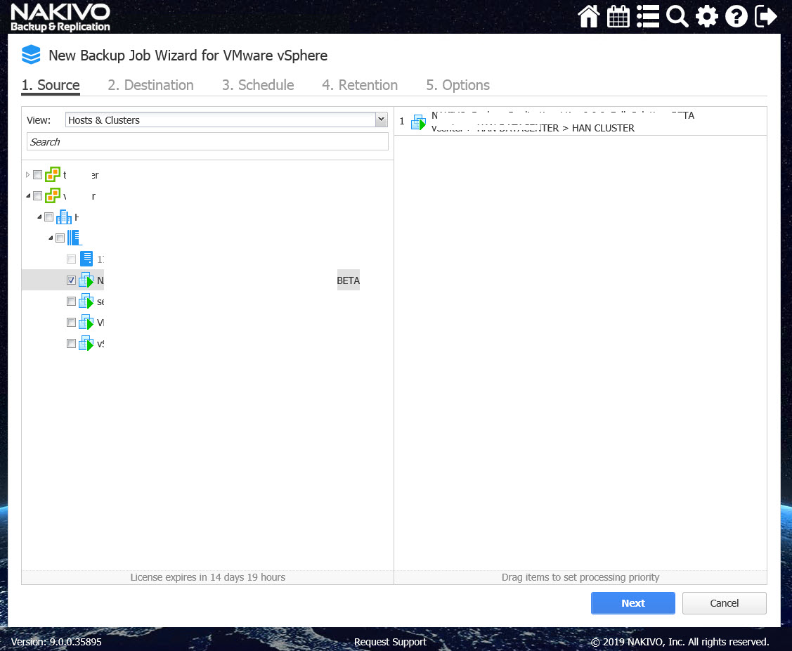The height and width of the screenshot is (651, 792).
Task: Go to the Home dashboard icon
Action: click(588, 16)
